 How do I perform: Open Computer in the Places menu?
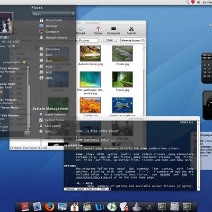(x=49, y=32)
